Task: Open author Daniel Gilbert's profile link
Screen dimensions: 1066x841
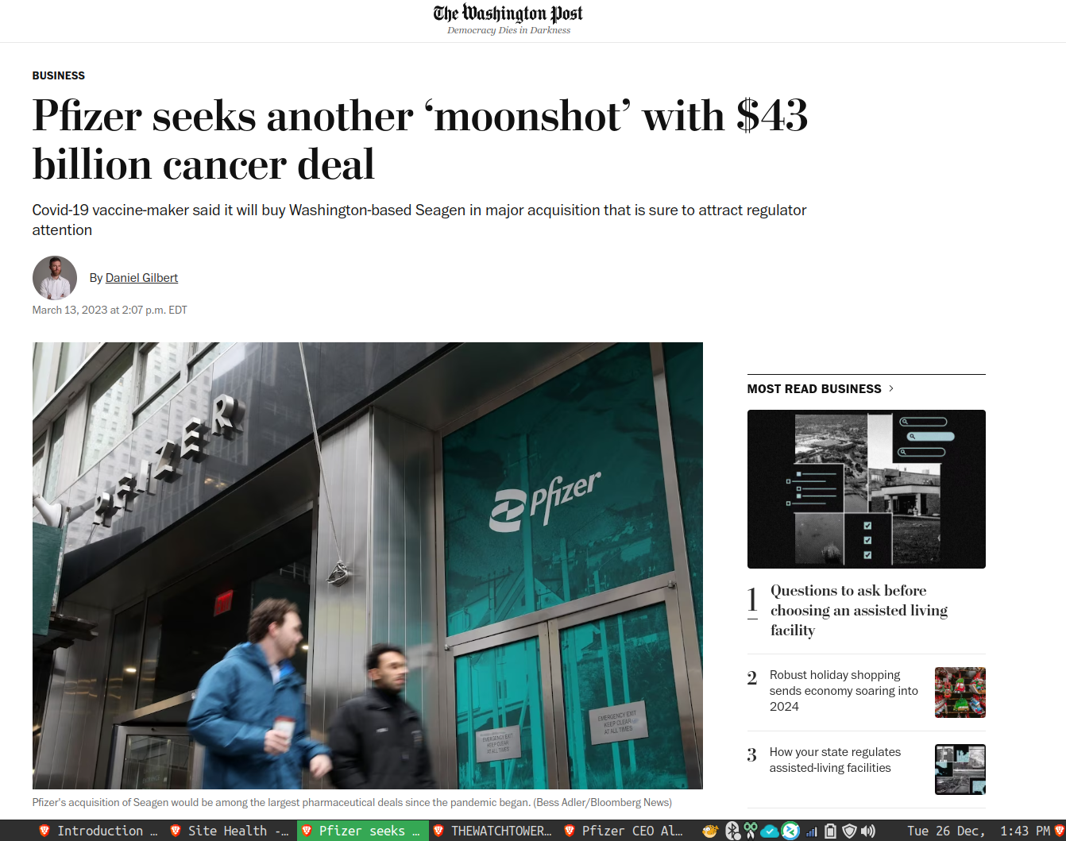Action: (x=141, y=278)
